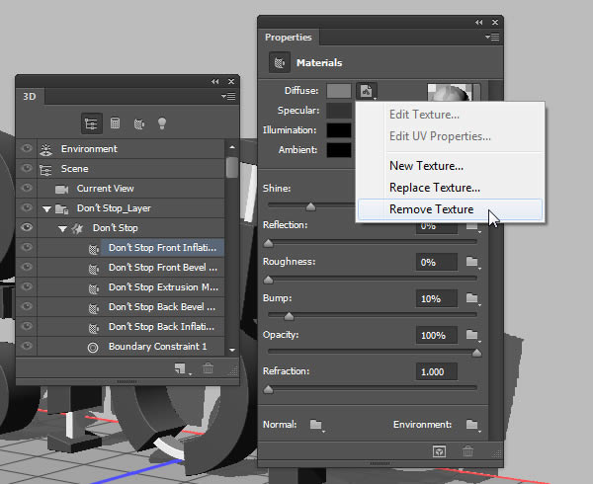Toggle visibility of Environment row
Screen dimensions: 593x484
[27, 148]
